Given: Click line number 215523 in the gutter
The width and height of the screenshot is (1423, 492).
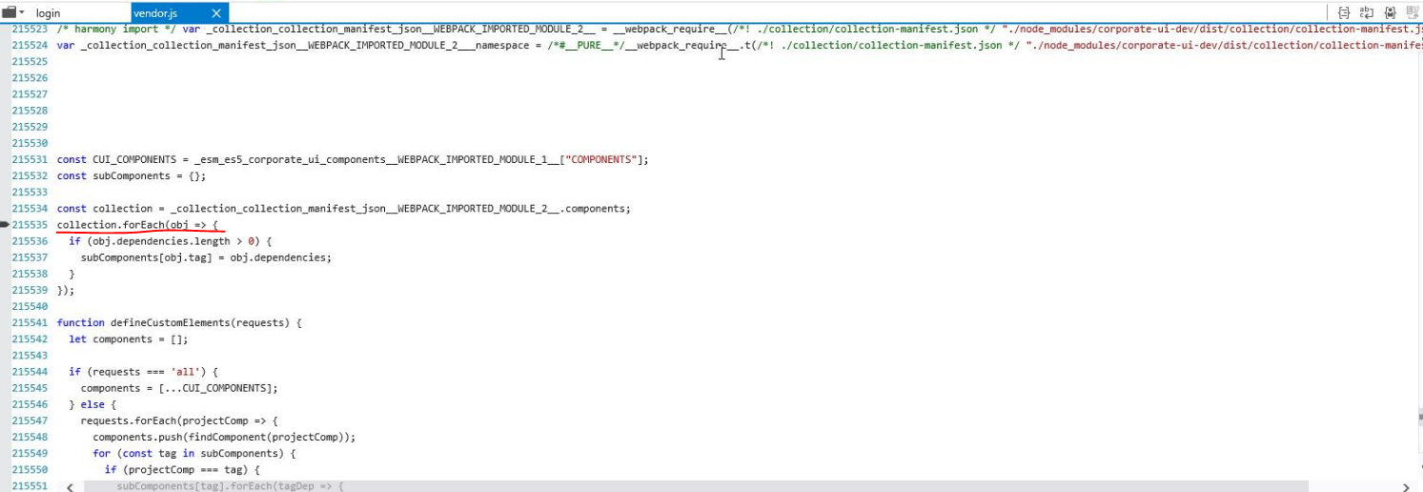Looking at the screenshot, I should [30, 30].
